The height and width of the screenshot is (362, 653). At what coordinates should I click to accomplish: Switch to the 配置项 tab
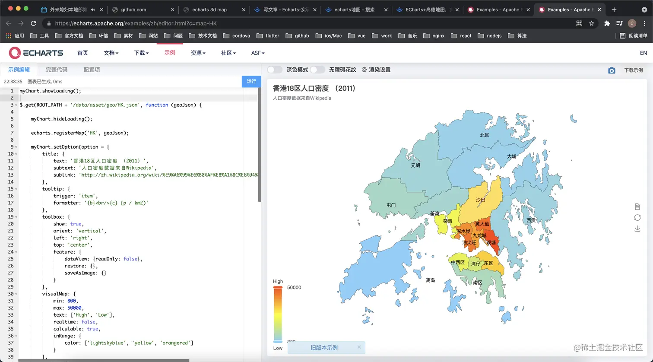92,70
